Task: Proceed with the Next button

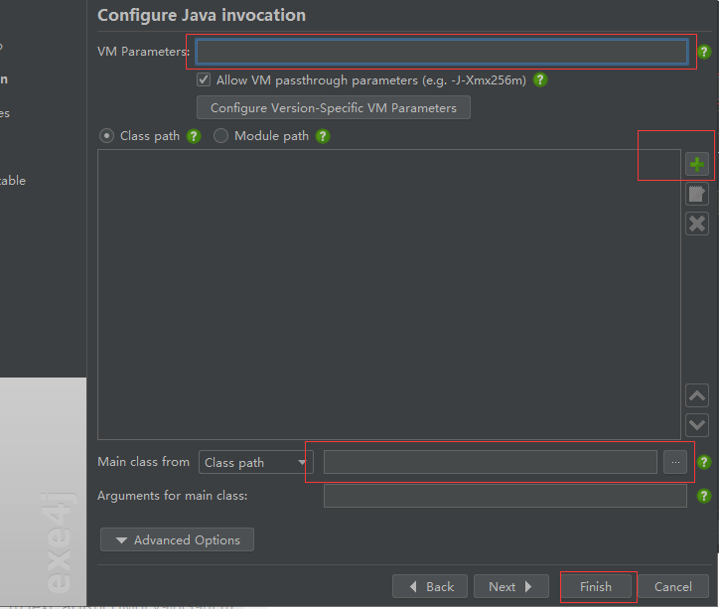Action: [511, 586]
